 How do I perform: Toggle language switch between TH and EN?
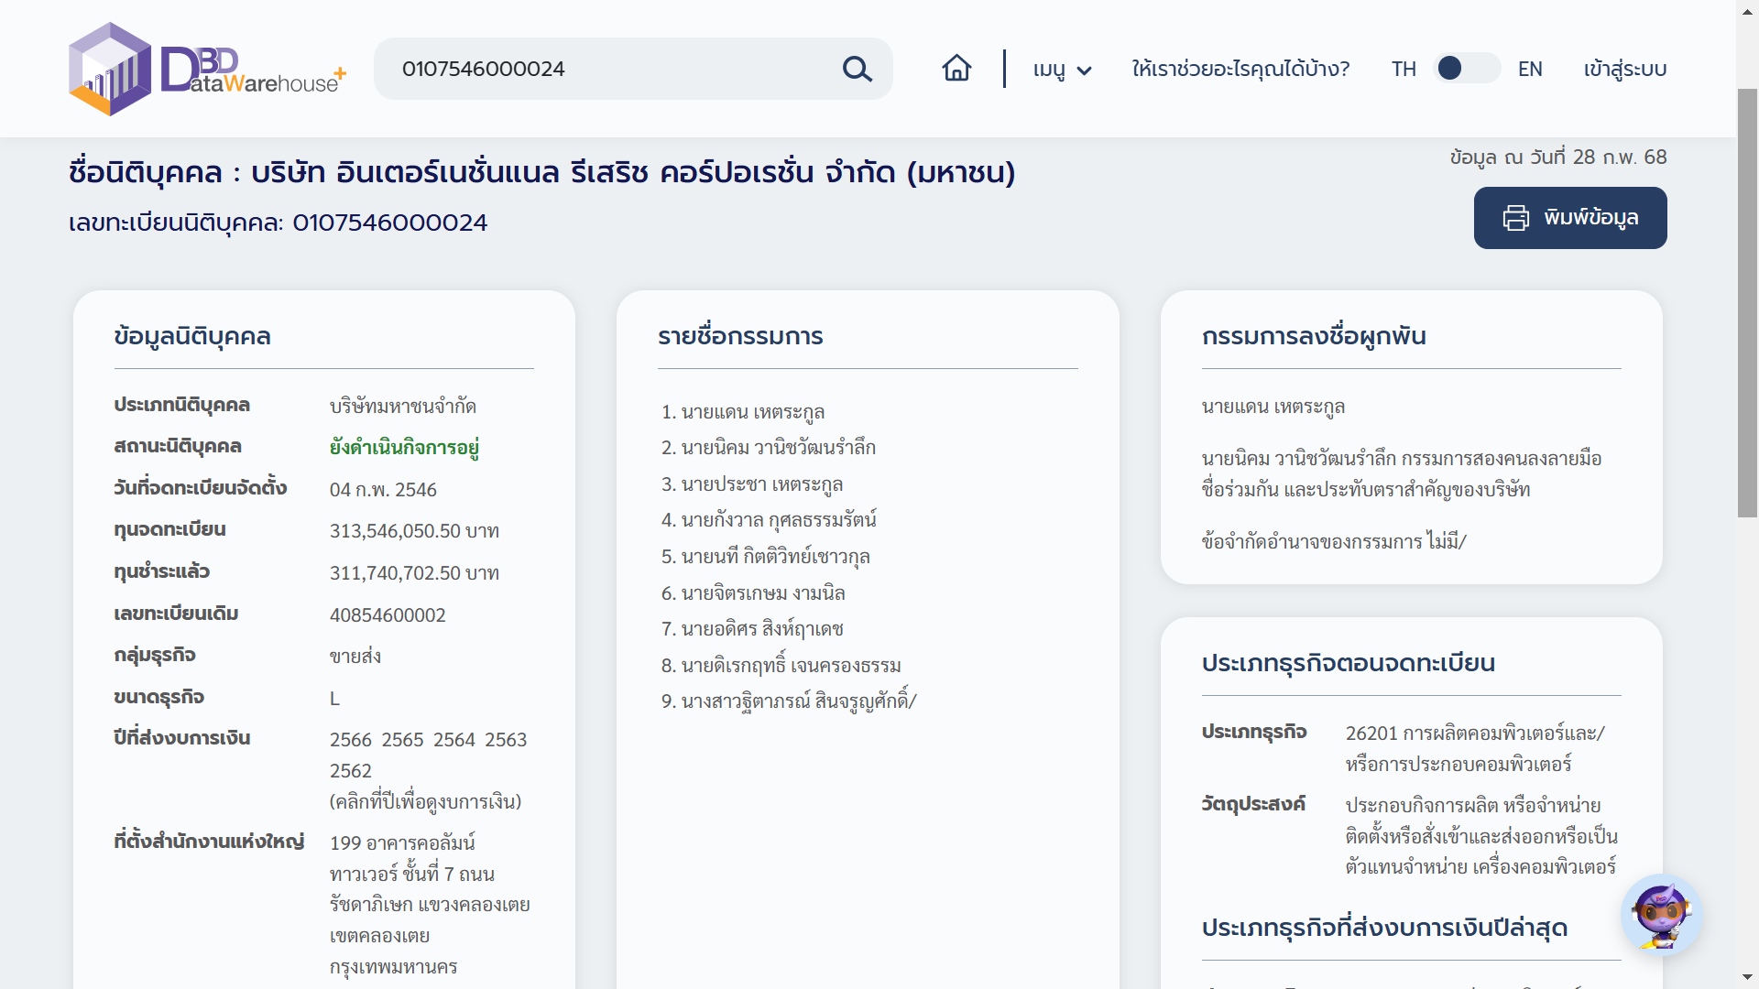(x=1466, y=69)
